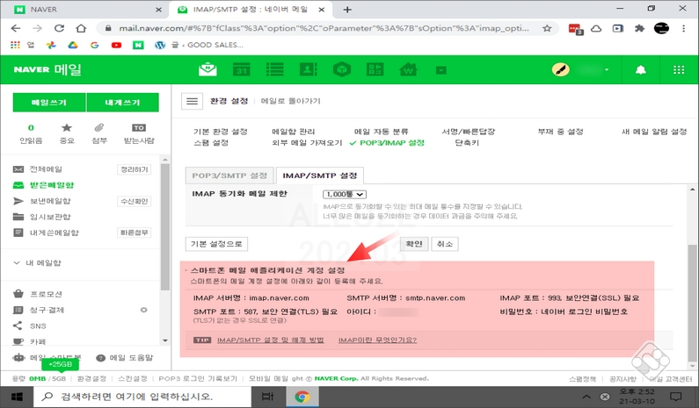Screen dimensions: 699x408
Task: Switch to POP3/SMTP 설정 tab
Action: (x=229, y=175)
